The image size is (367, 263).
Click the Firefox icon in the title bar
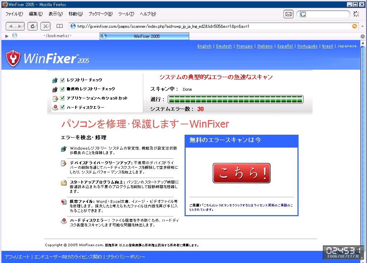5,4
